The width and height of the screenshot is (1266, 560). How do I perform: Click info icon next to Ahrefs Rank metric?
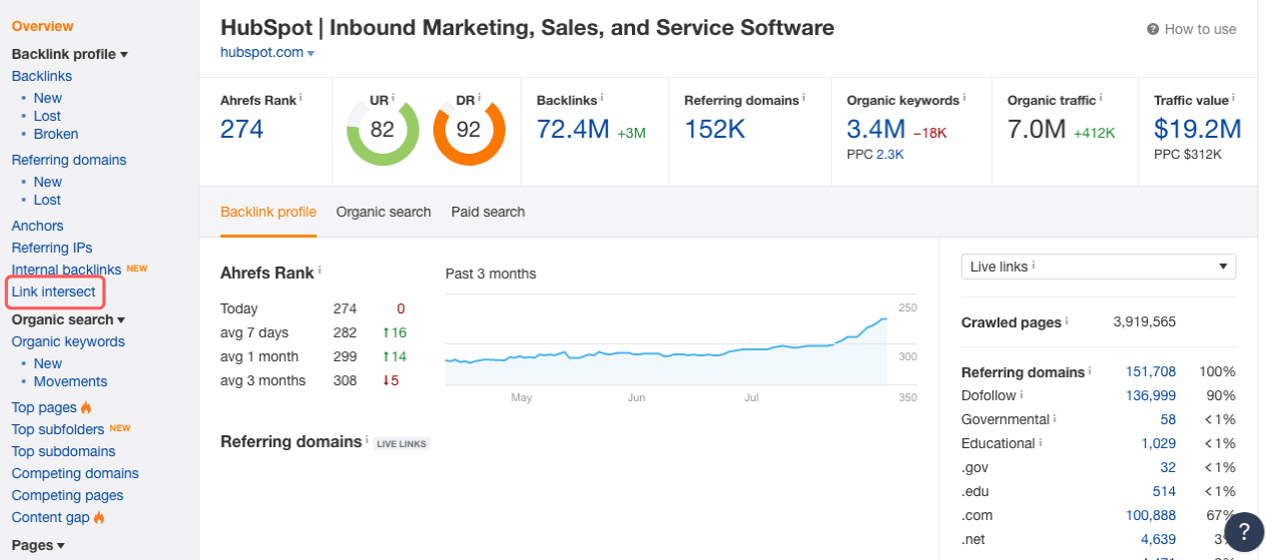coord(301,98)
